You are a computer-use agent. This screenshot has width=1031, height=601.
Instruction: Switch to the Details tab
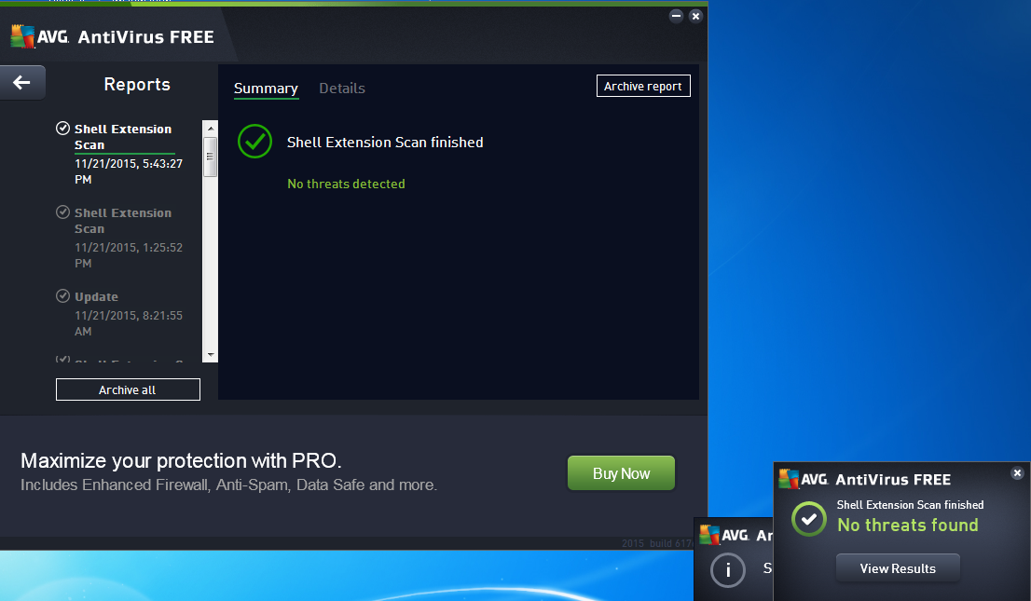[342, 89]
